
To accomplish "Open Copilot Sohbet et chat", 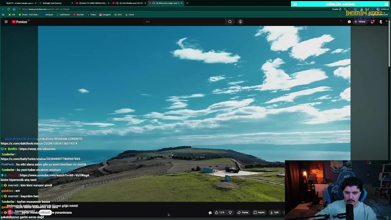I will coord(383,9).
